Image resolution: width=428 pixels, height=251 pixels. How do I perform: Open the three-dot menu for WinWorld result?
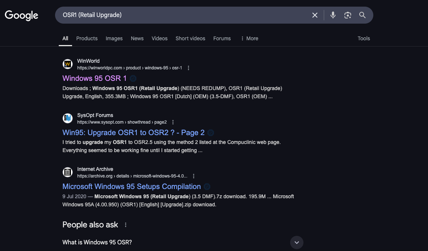pos(188,68)
